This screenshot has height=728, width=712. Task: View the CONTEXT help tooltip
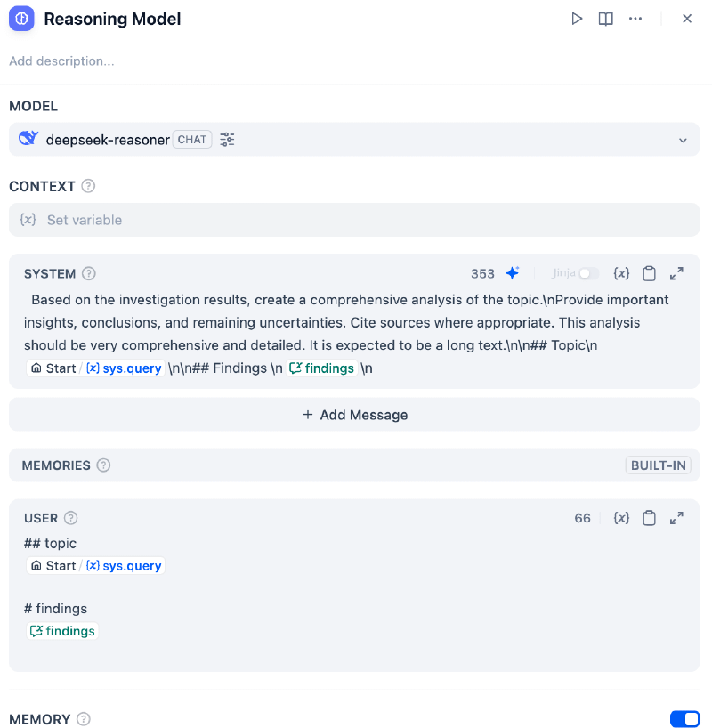point(86,186)
